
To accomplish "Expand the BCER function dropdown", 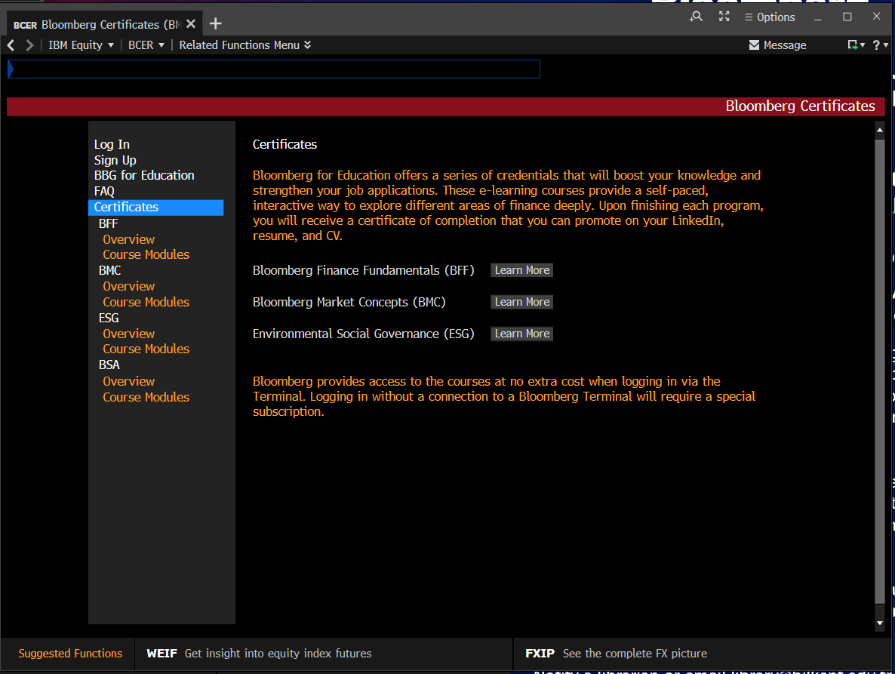I will (x=146, y=45).
